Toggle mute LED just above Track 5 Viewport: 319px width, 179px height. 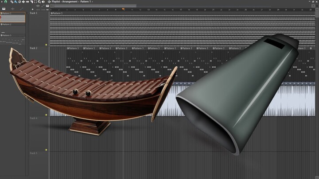46,150
